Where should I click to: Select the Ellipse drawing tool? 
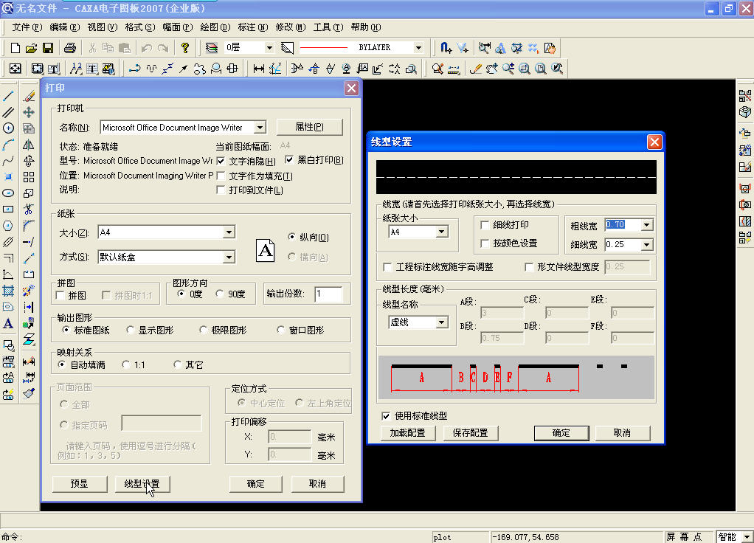8,193
